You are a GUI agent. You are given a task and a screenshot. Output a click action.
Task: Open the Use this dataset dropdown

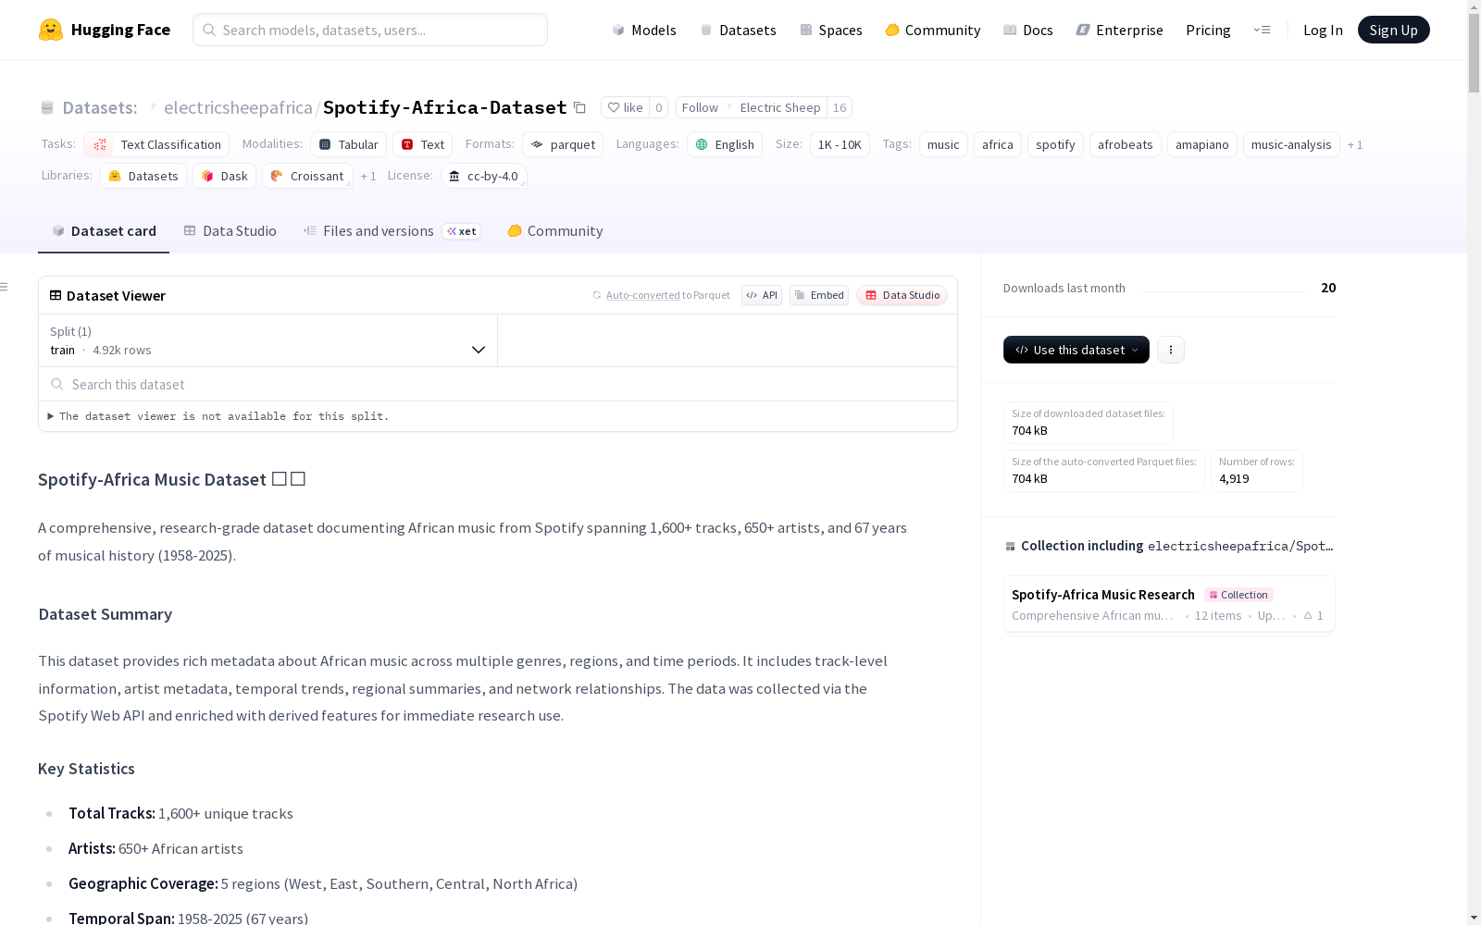click(x=1077, y=350)
